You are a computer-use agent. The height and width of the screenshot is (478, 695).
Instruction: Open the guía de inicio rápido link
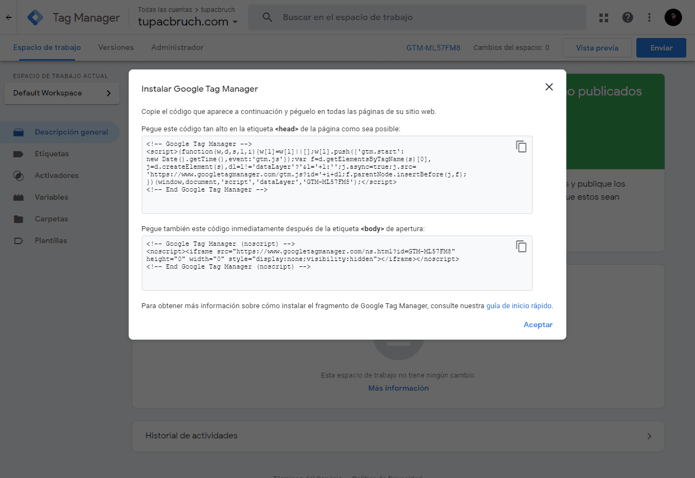518,305
